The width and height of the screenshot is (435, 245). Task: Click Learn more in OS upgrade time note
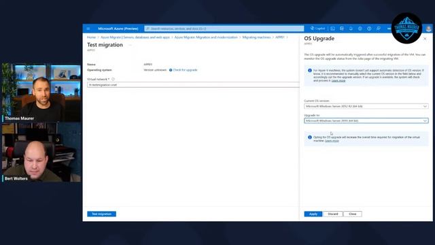[x=332, y=141]
